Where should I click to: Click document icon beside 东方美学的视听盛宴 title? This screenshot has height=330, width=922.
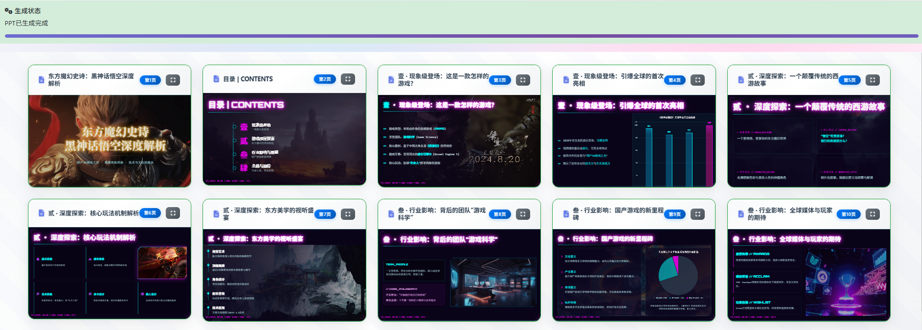[216, 214]
